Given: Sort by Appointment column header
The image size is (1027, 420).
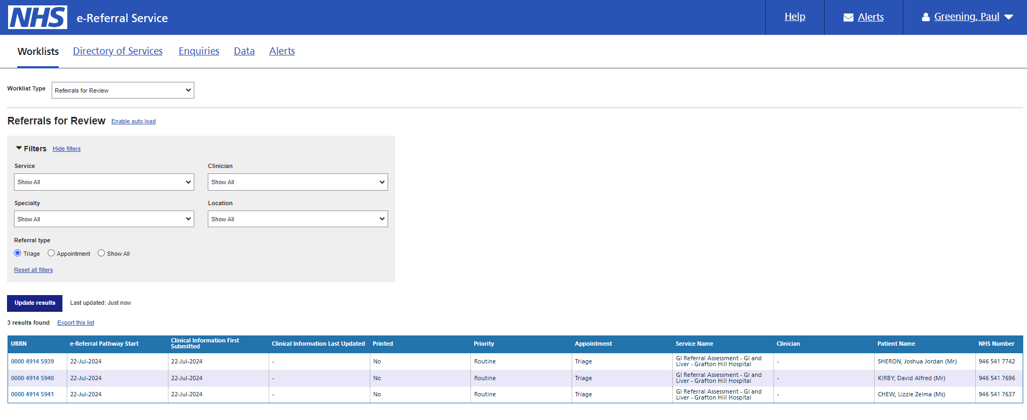Looking at the screenshot, I should (593, 344).
